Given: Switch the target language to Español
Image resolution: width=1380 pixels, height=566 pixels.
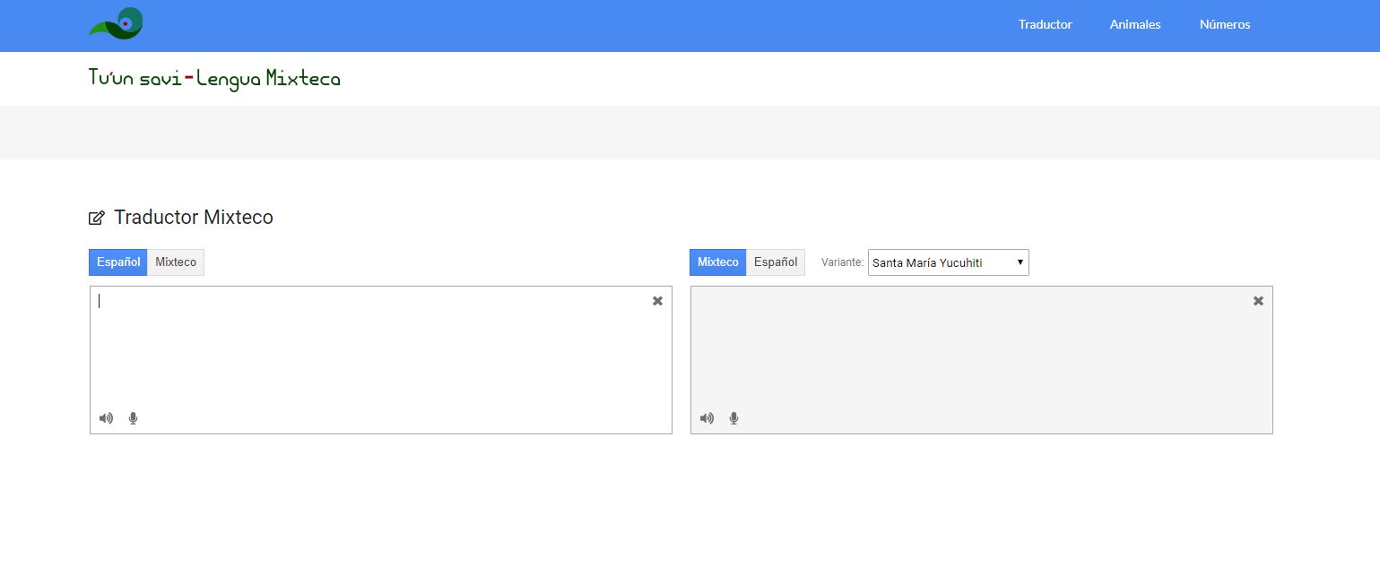Looking at the screenshot, I should (776, 262).
